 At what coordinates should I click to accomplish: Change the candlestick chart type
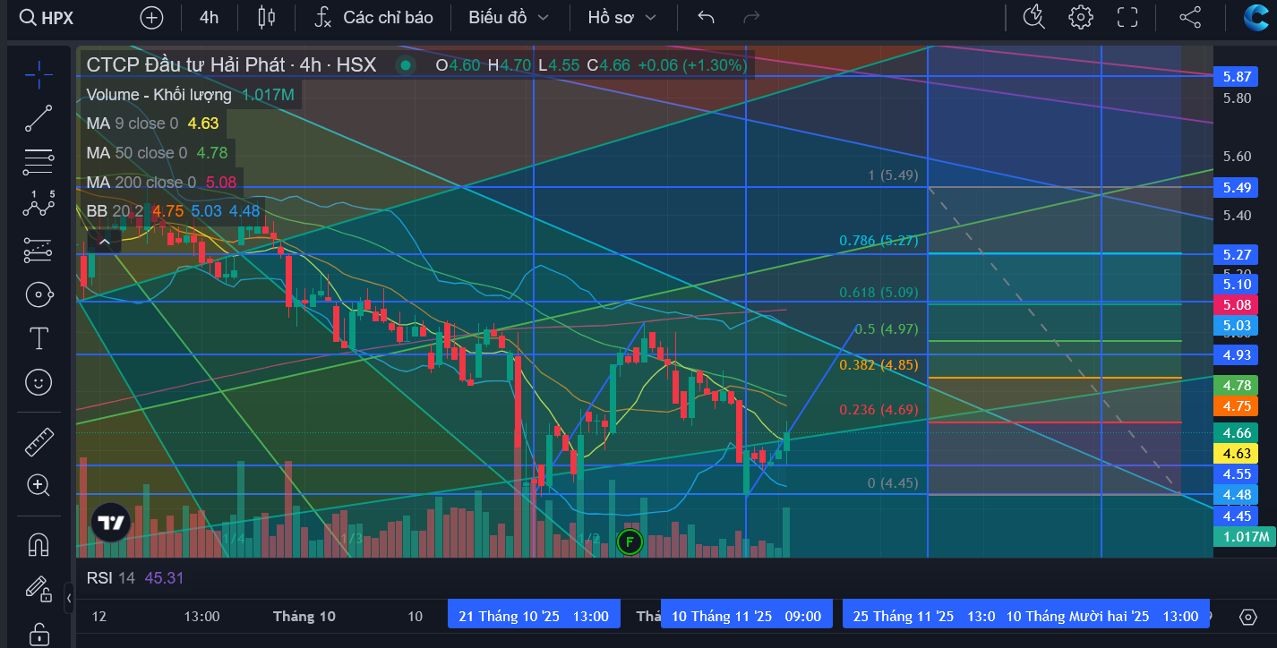(266, 17)
